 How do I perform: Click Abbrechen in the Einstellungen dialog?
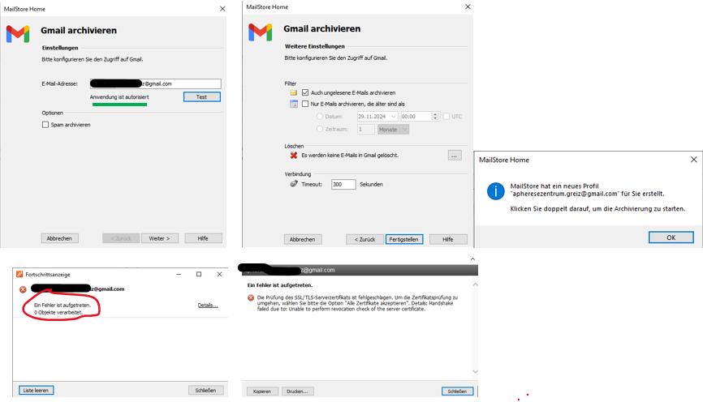tap(59, 238)
